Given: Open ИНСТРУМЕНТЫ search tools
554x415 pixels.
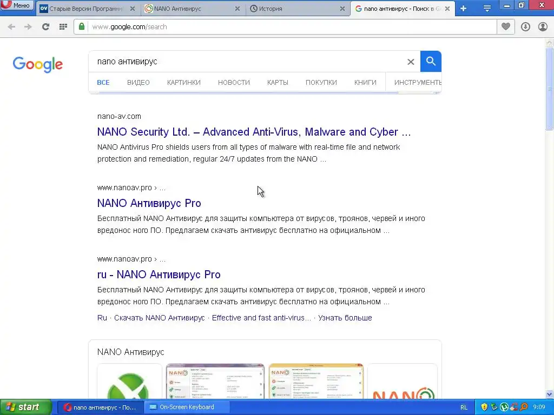Looking at the screenshot, I should point(418,83).
